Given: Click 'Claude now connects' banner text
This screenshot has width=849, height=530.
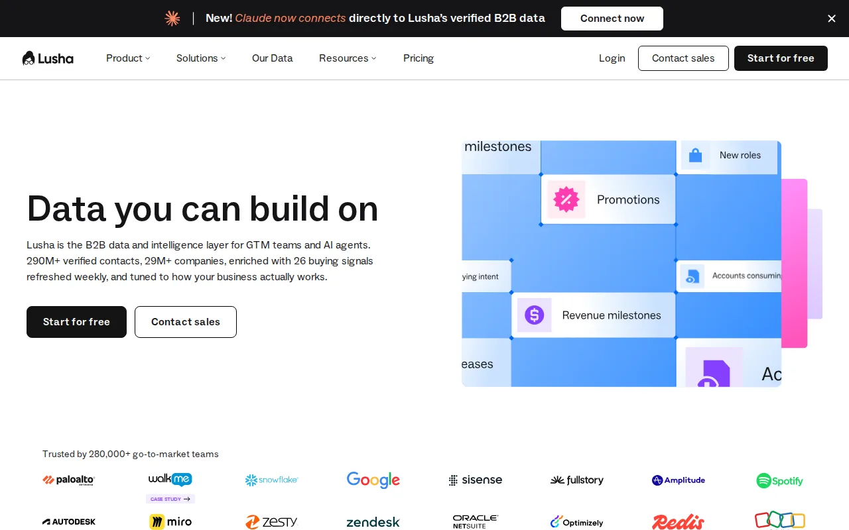Looking at the screenshot, I should (x=291, y=19).
